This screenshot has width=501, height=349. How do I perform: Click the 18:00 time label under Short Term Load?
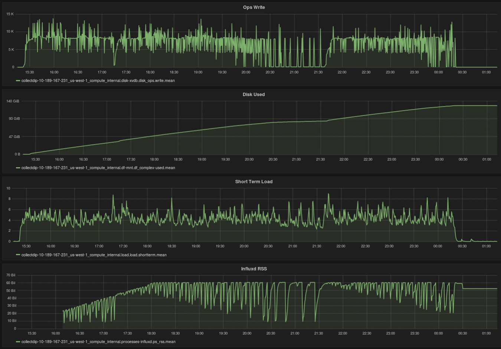click(147, 246)
